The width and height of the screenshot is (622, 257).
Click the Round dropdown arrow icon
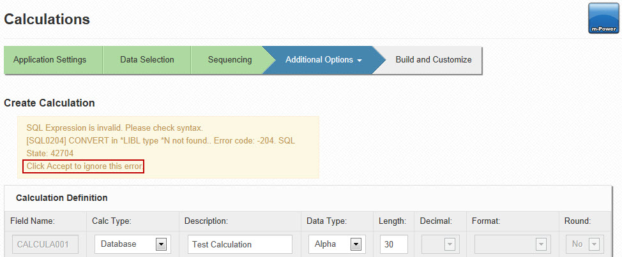click(x=594, y=244)
